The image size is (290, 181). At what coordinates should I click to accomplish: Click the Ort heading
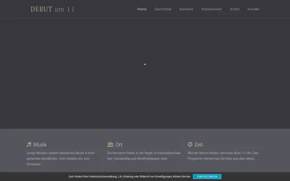[119, 144]
